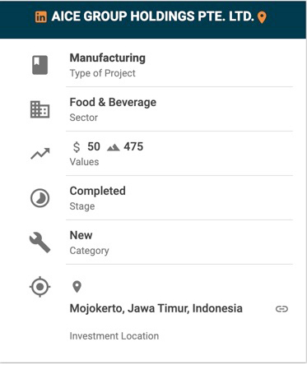Screen dimensions: 307x365
Task: Click the New category value
Action: (x=81, y=235)
